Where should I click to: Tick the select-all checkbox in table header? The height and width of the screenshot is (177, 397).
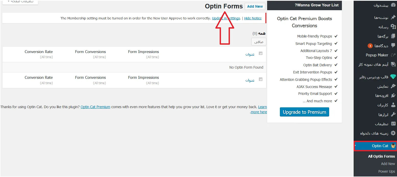point(260,53)
